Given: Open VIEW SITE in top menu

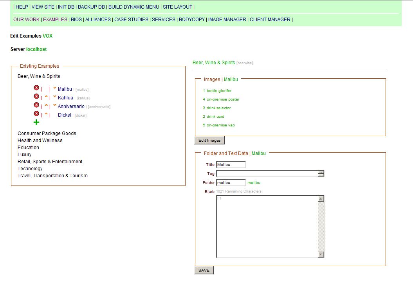Looking at the screenshot, I should click(x=43, y=7).
